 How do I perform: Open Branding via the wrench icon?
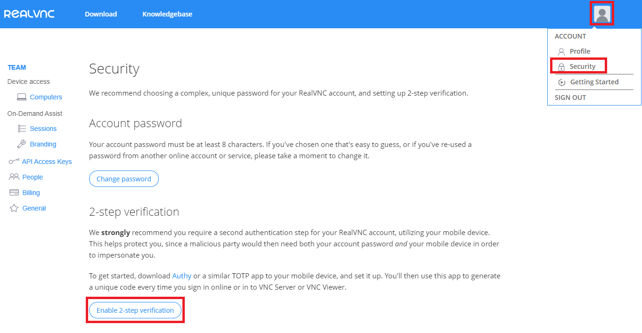[22, 144]
